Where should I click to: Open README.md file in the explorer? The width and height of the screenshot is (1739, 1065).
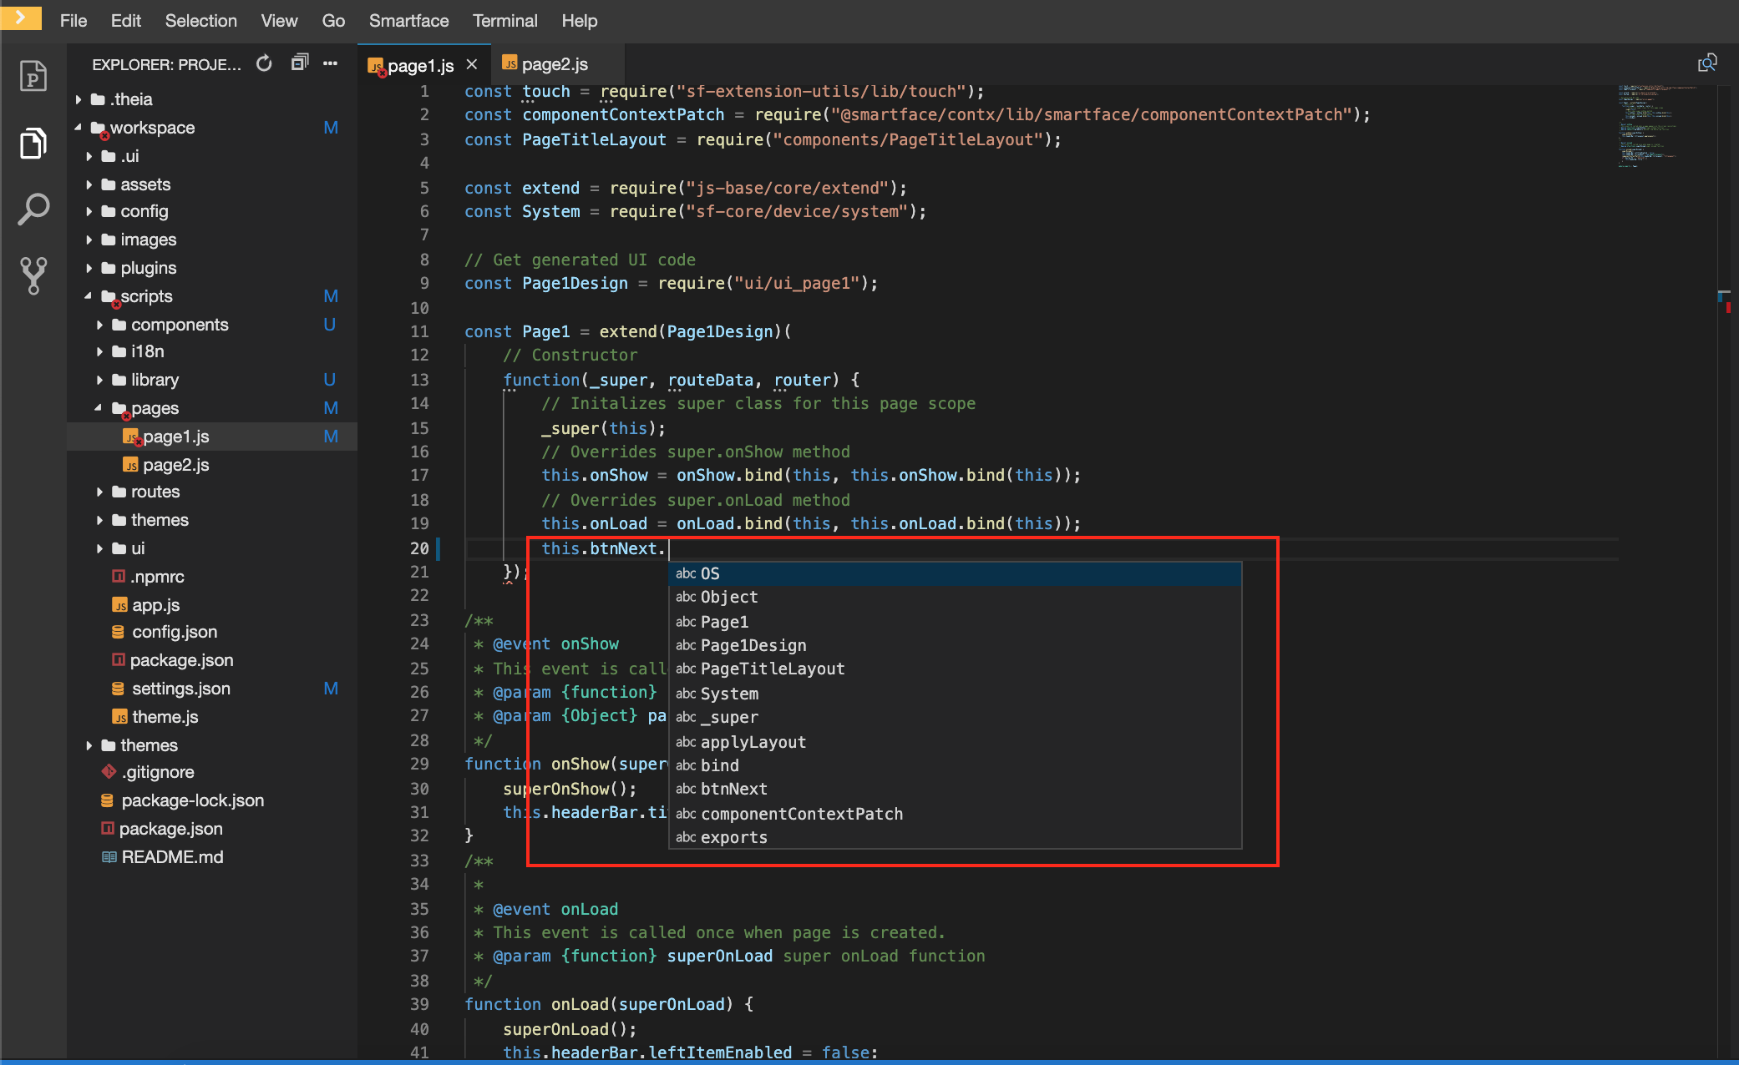172,857
